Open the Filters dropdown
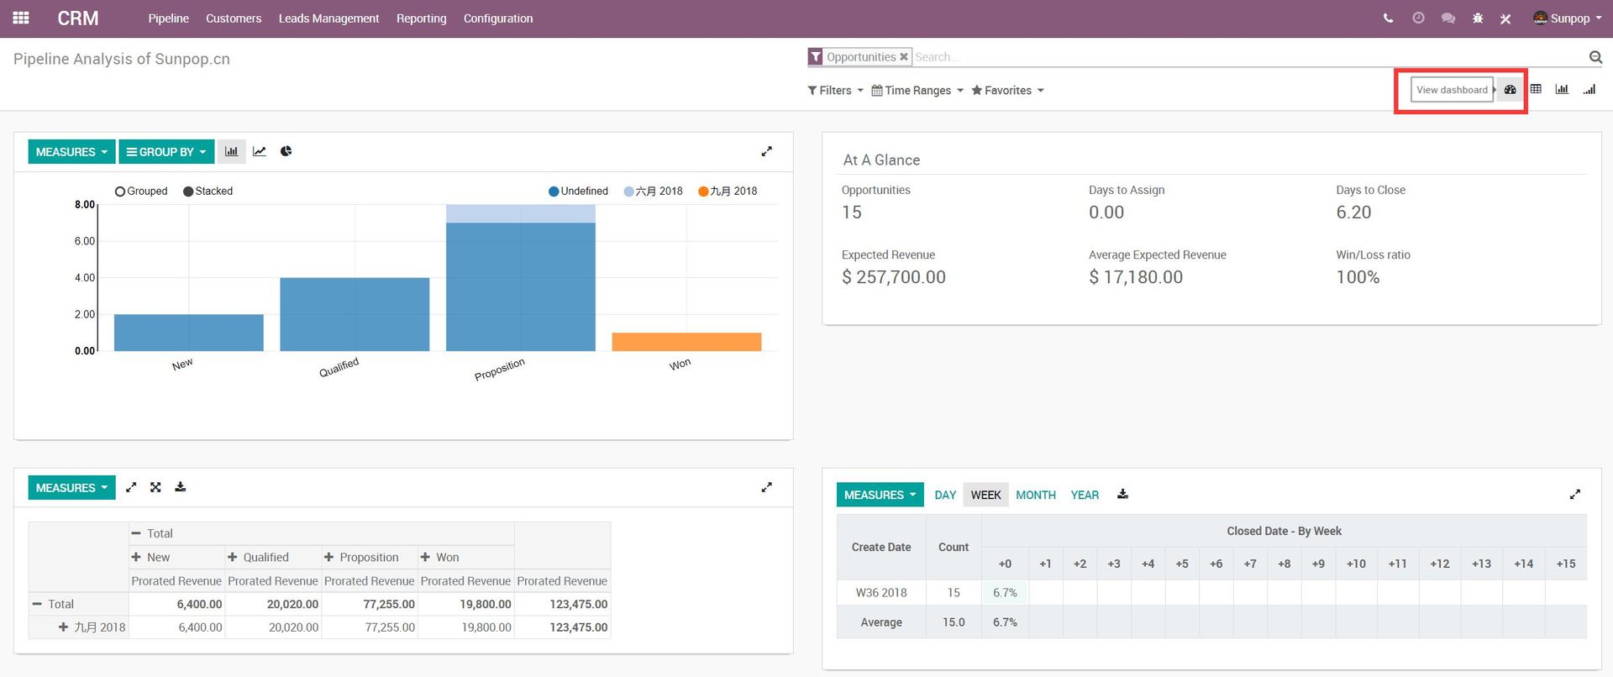The image size is (1613, 677). [835, 91]
